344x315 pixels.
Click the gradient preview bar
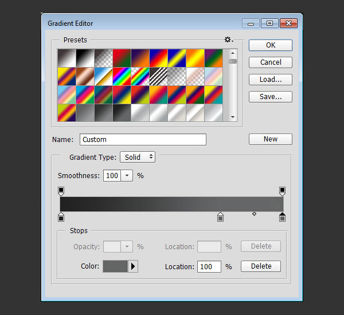[172, 204]
